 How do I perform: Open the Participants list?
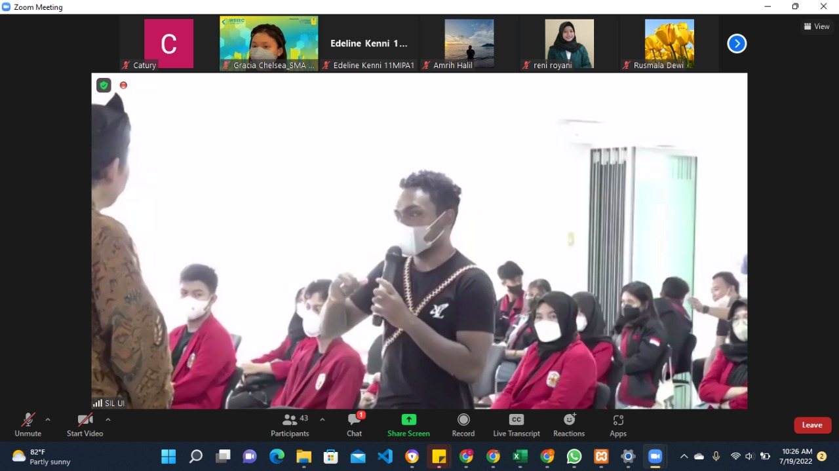[290, 424]
